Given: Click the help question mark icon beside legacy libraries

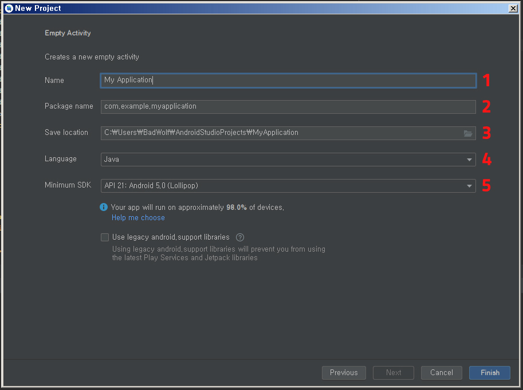Looking at the screenshot, I should pyautogui.click(x=240, y=237).
